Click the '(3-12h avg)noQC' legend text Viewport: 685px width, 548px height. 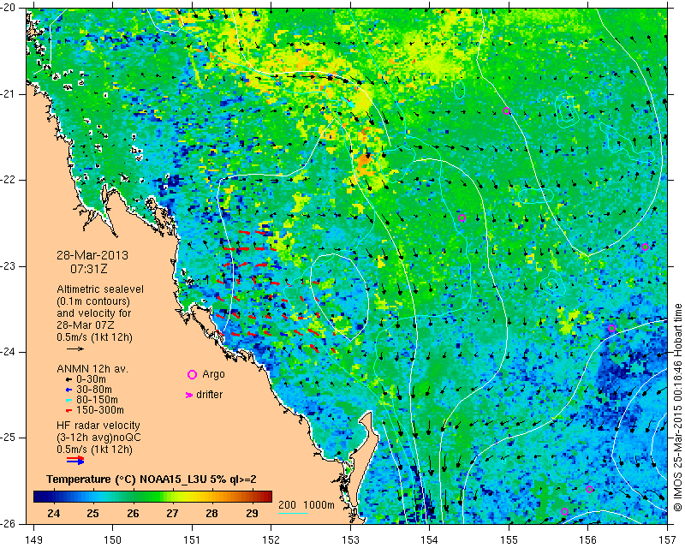[98, 438]
